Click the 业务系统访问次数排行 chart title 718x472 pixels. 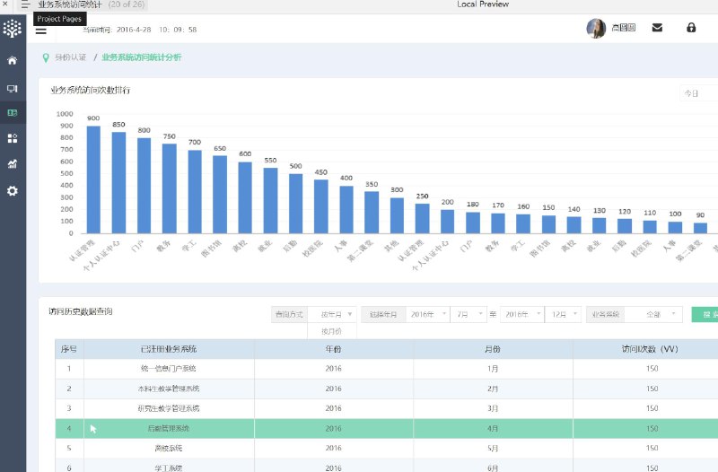(x=91, y=91)
